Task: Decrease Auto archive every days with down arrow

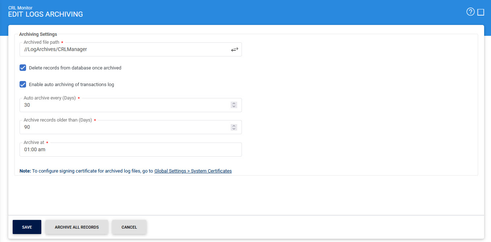Action: [234, 107]
